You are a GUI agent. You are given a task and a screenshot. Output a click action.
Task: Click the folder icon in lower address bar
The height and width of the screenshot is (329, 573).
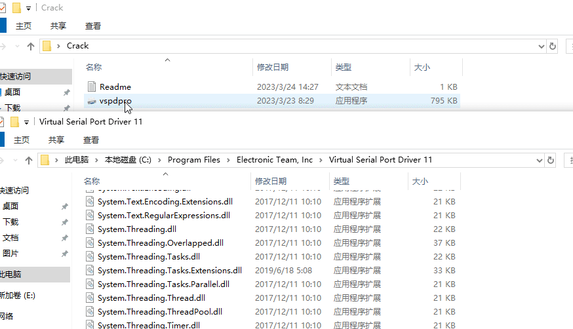pos(45,160)
